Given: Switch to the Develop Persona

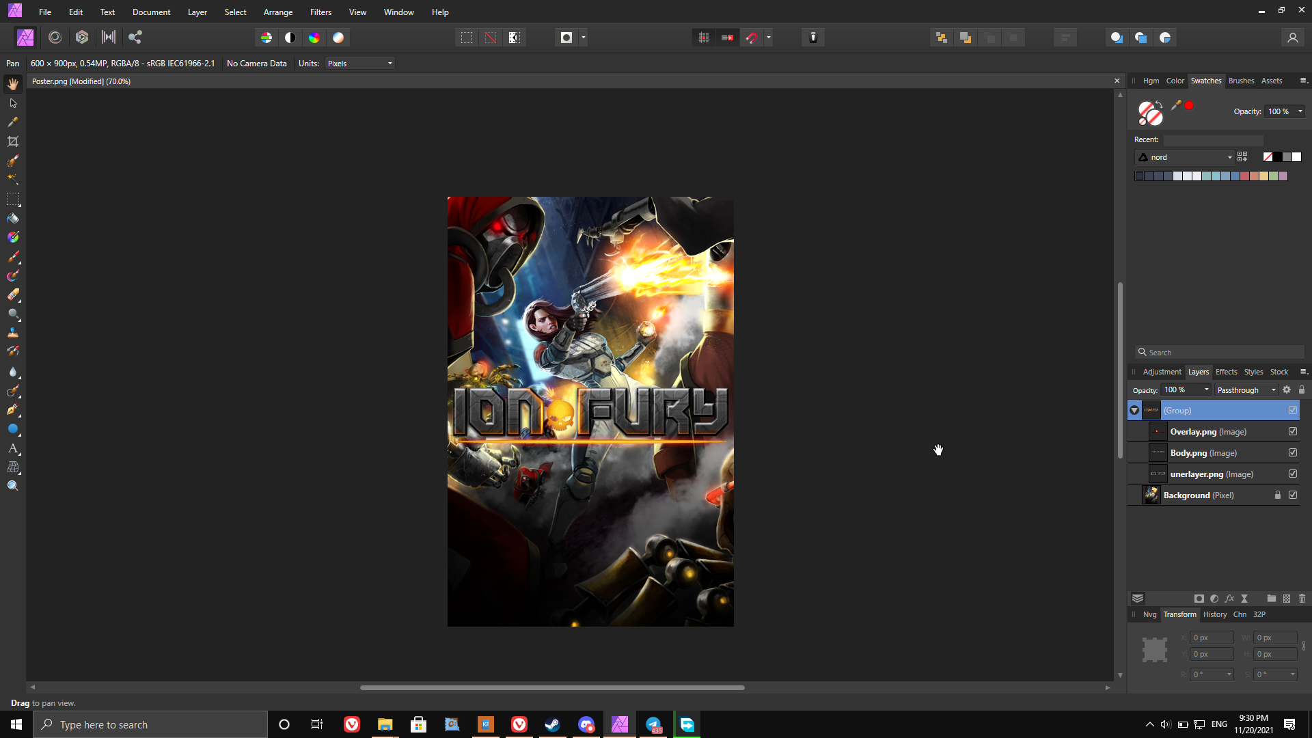Looking at the screenshot, I should point(82,38).
